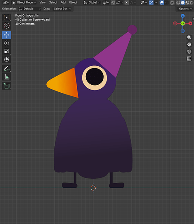The width and height of the screenshot is (194, 224).
Task: Click the hand Pan view icon
Action: click(x=189, y=44)
